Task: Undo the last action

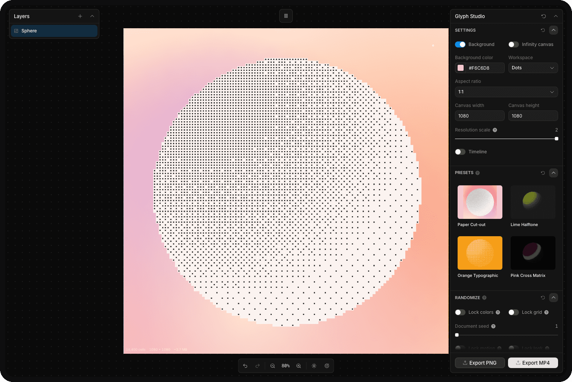Action: pos(245,366)
